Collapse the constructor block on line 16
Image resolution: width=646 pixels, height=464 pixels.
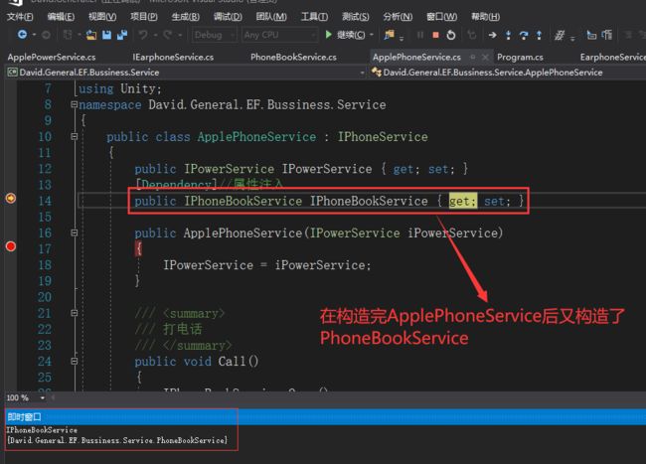click(75, 232)
